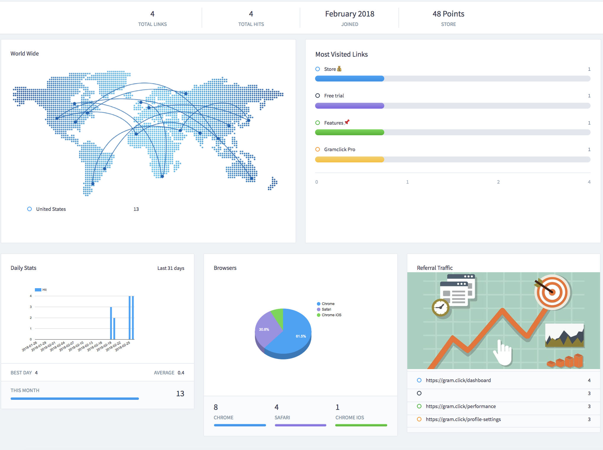
Task: Click the blue circle marker beside United States
Action: click(x=30, y=209)
